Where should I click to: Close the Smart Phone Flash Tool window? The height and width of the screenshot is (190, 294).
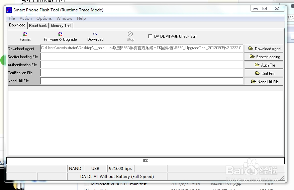(x=277, y=8)
